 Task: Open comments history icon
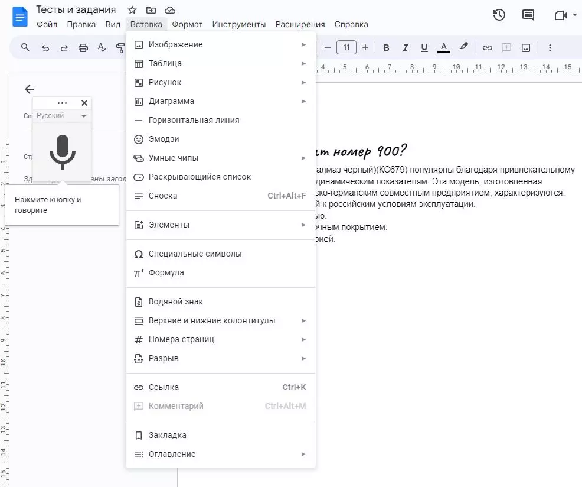coord(528,15)
